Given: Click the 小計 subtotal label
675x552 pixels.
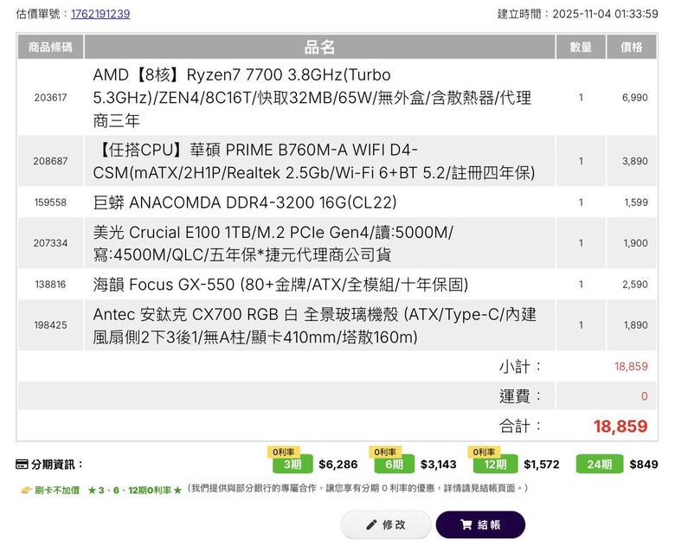Looking at the screenshot, I should point(519,367).
